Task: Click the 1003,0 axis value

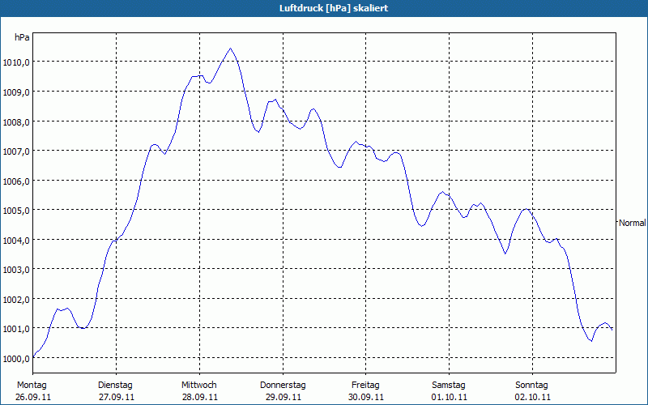Action: tap(16, 270)
